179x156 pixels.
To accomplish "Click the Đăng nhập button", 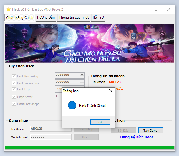I will point(86,130).
